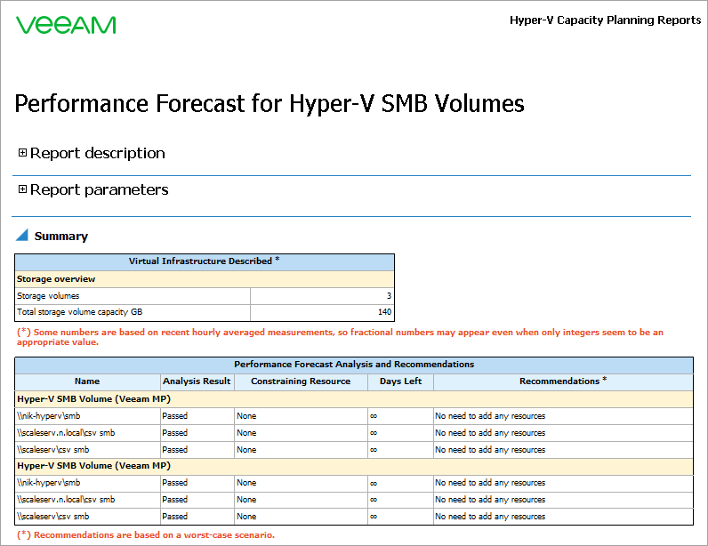This screenshot has width=708, height=546.
Task: Click the Virtual Infrastructure Described table header
Action: point(204,261)
